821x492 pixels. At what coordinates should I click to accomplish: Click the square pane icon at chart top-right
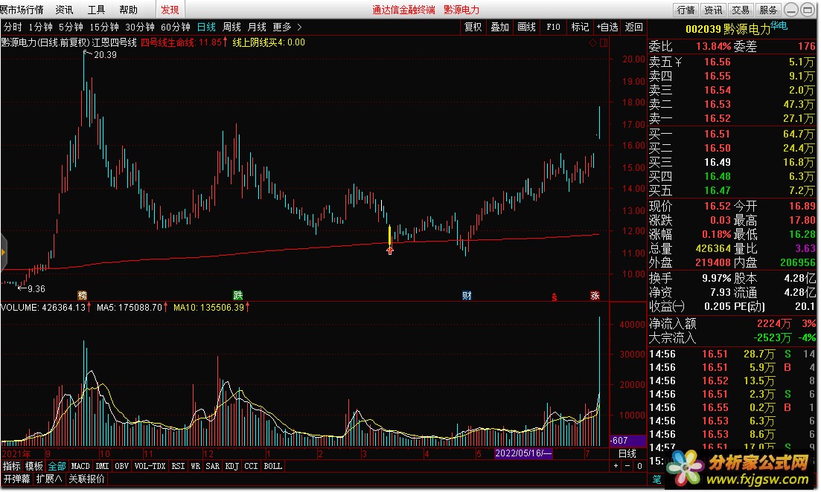(x=604, y=43)
